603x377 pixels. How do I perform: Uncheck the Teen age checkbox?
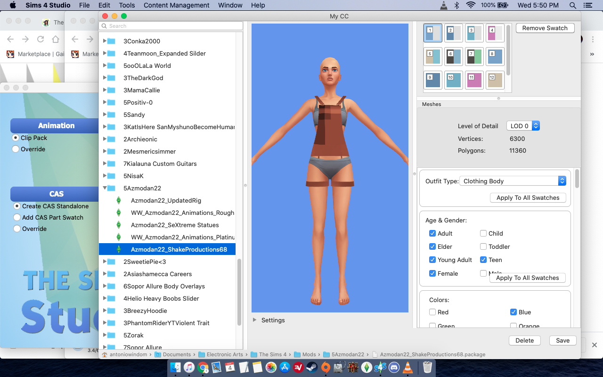483,260
